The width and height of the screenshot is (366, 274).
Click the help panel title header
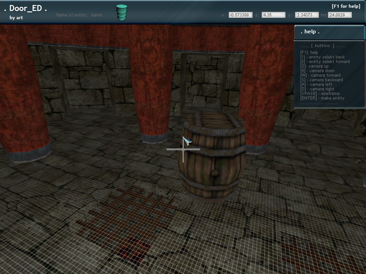pos(329,32)
